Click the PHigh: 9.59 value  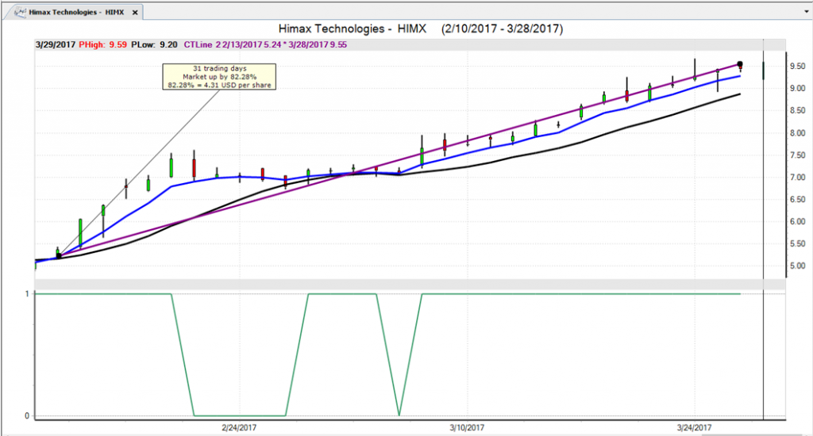[x=102, y=45]
